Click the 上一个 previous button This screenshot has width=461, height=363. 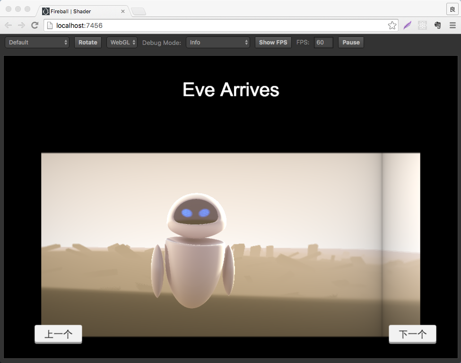[58, 334]
